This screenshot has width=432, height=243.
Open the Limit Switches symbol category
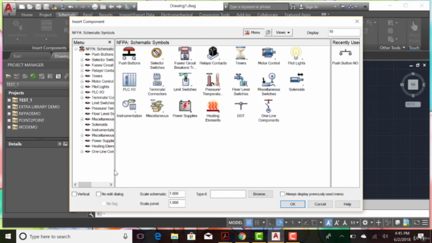(185, 82)
